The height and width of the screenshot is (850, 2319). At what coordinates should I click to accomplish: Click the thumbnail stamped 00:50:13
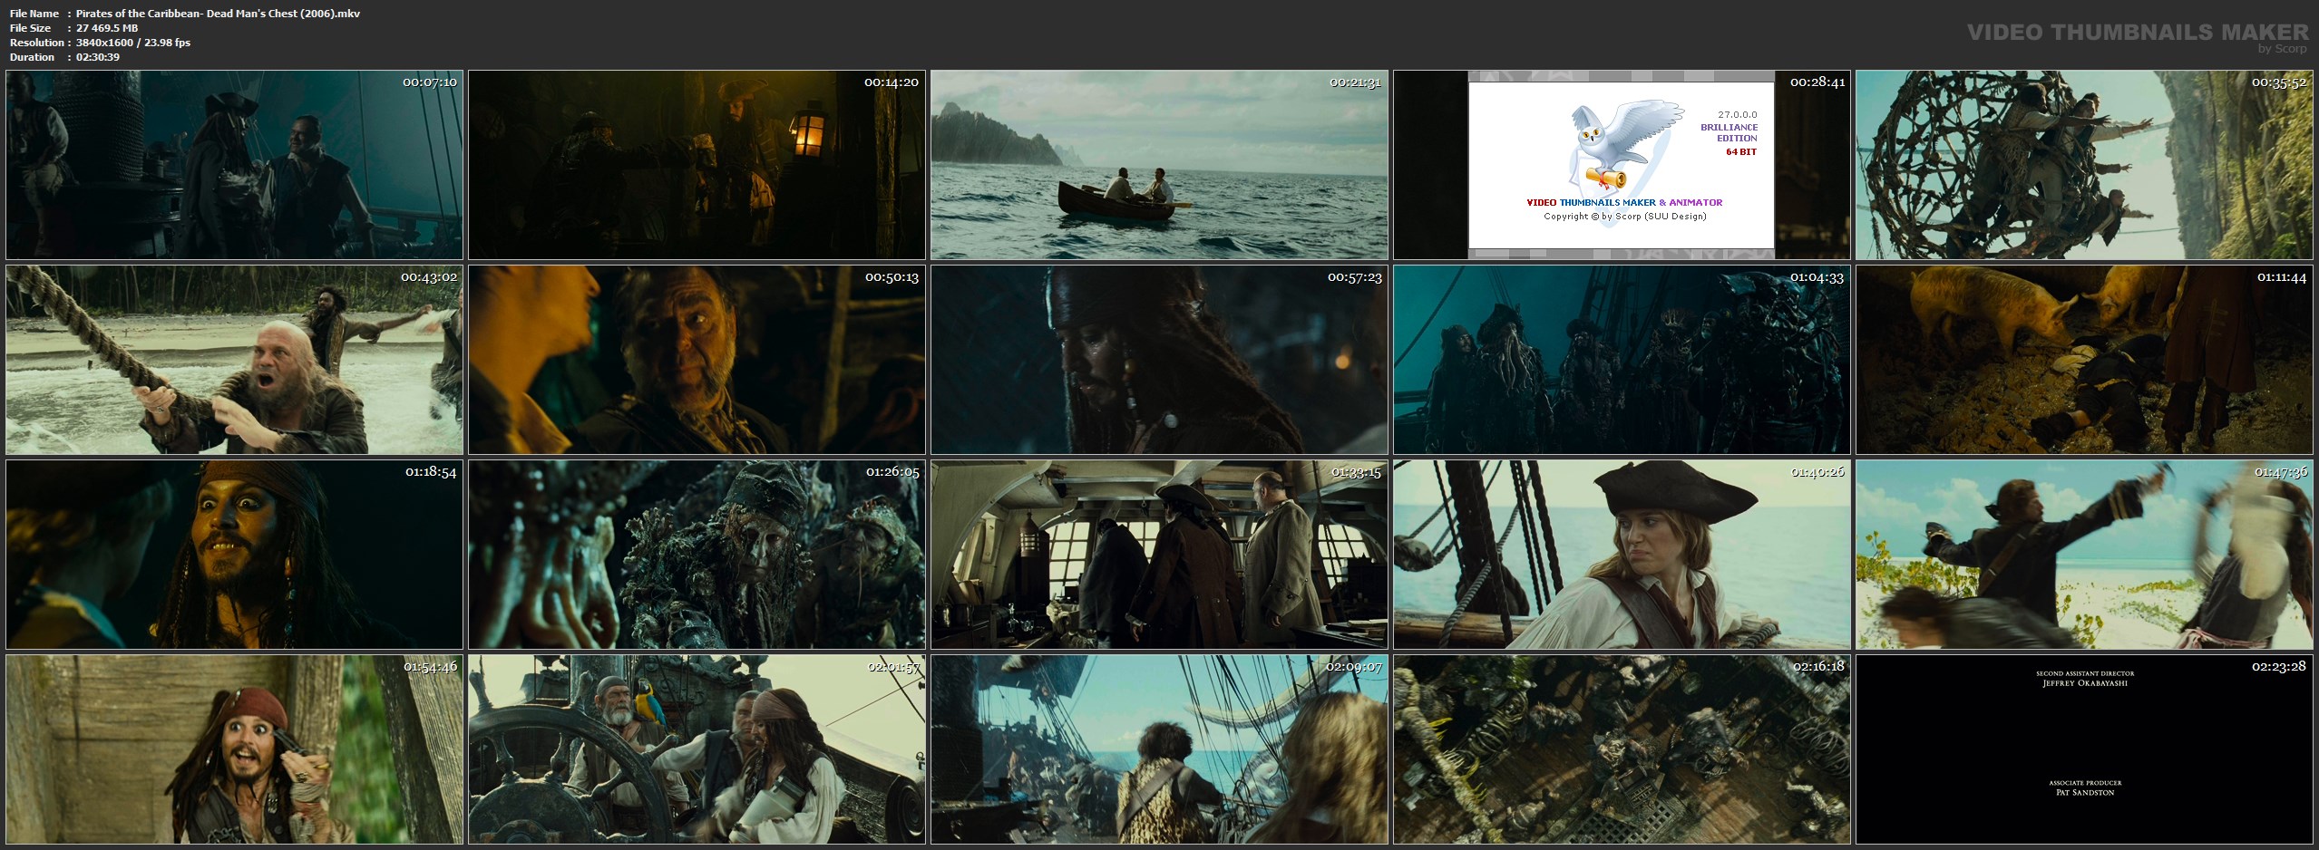[x=697, y=360]
